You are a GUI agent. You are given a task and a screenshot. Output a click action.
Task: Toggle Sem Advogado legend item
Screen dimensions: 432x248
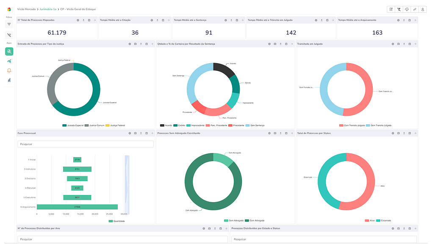click(234, 221)
